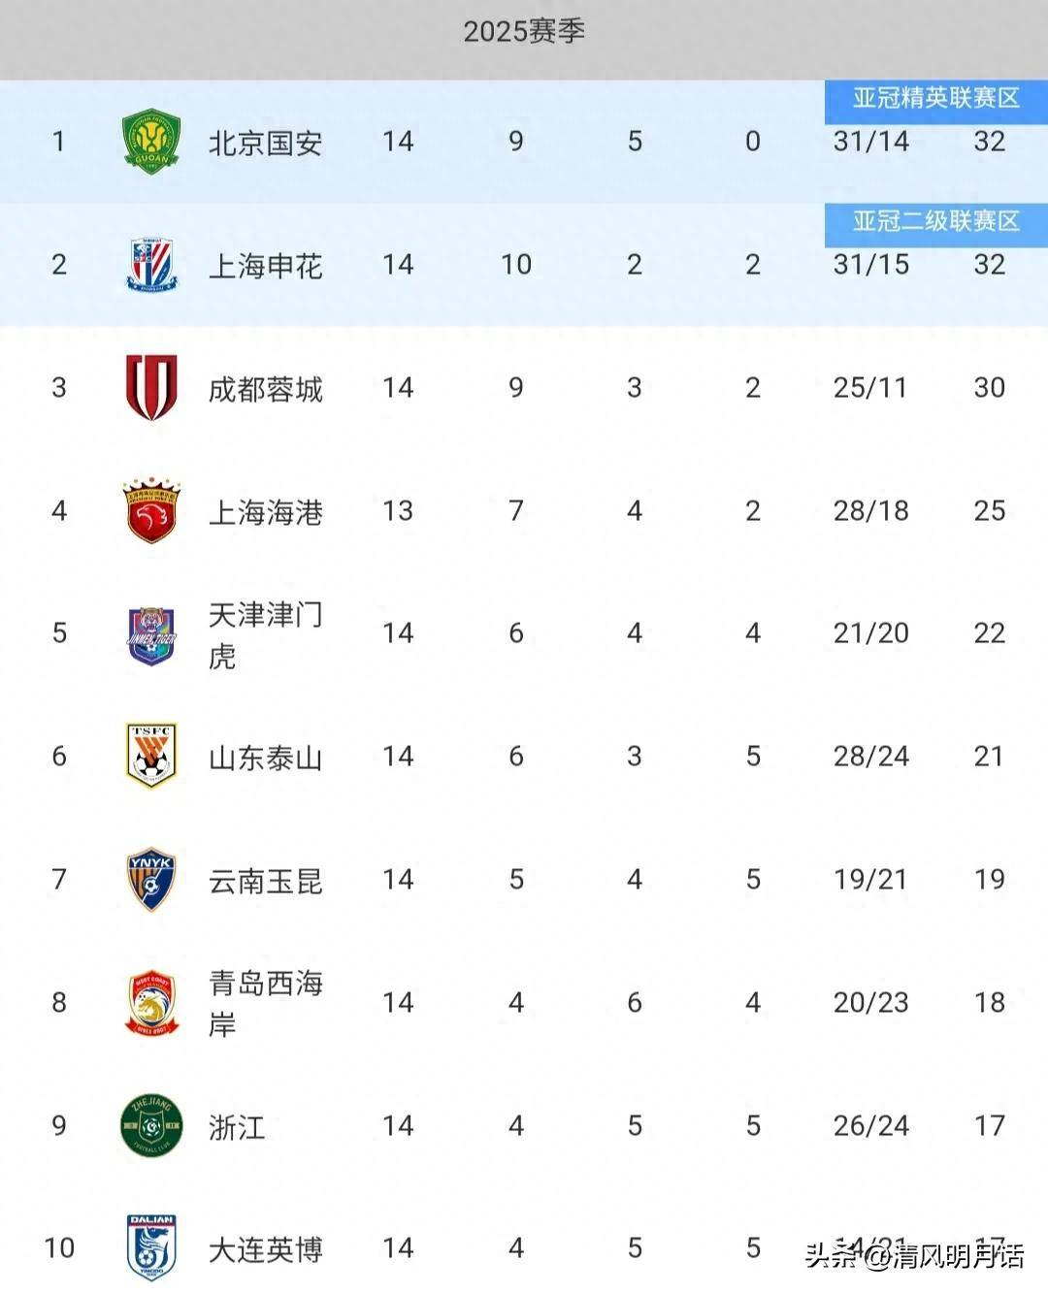Click the 山东泰山 team name
This screenshot has height=1293, width=1048.
(265, 759)
